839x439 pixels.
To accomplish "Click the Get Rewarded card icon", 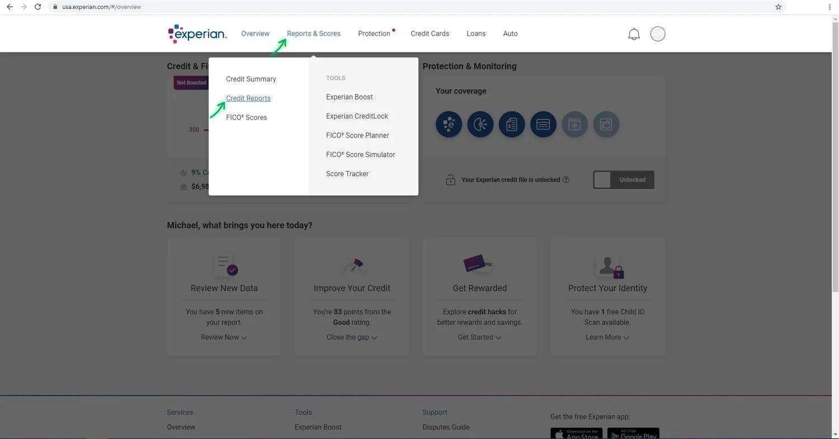I will coord(478,264).
